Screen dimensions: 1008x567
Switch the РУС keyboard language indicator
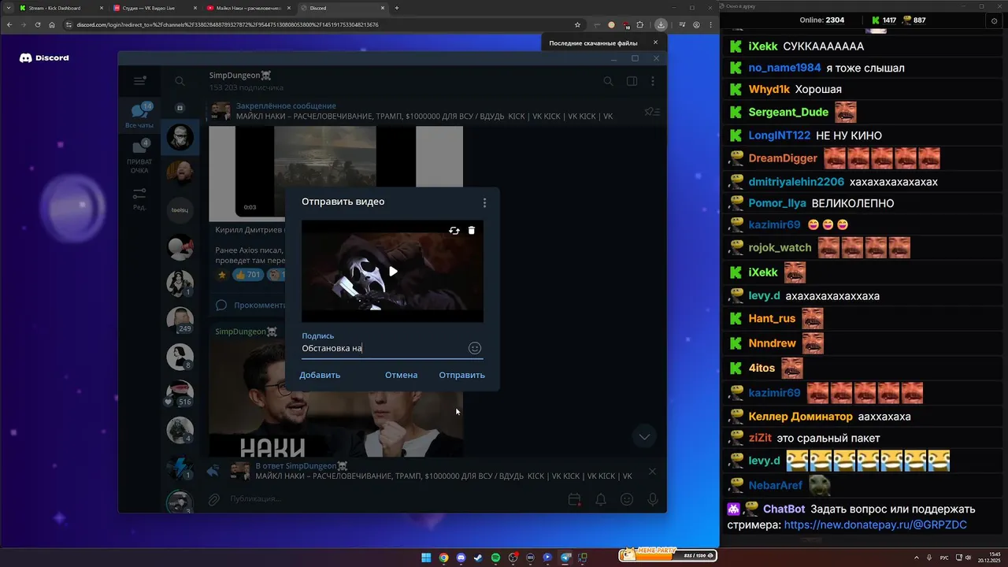(x=944, y=558)
